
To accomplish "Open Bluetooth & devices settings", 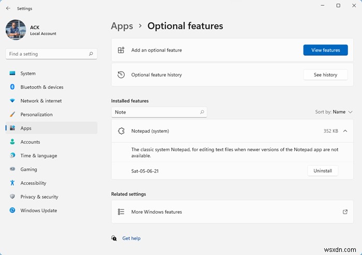I will pyautogui.click(x=41, y=87).
